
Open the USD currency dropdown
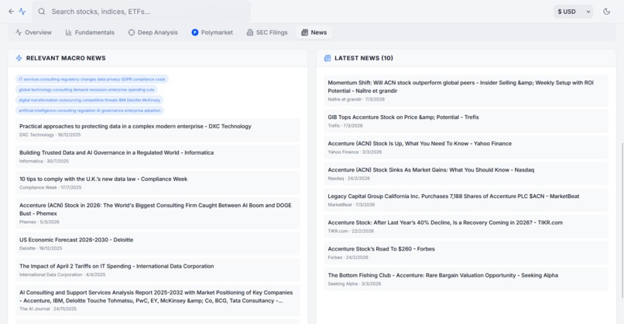click(573, 12)
